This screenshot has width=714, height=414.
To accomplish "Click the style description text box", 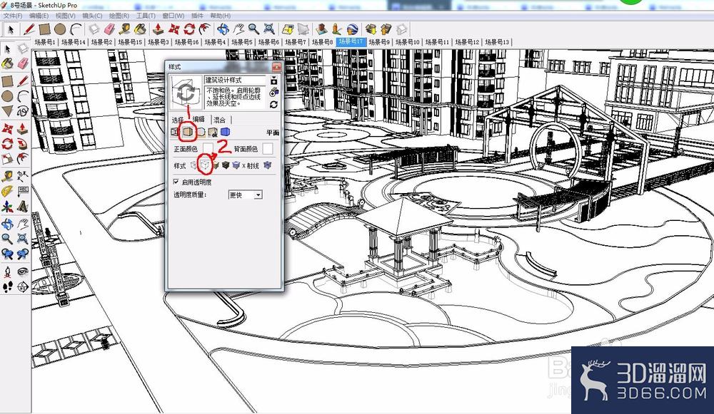I will [235, 97].
